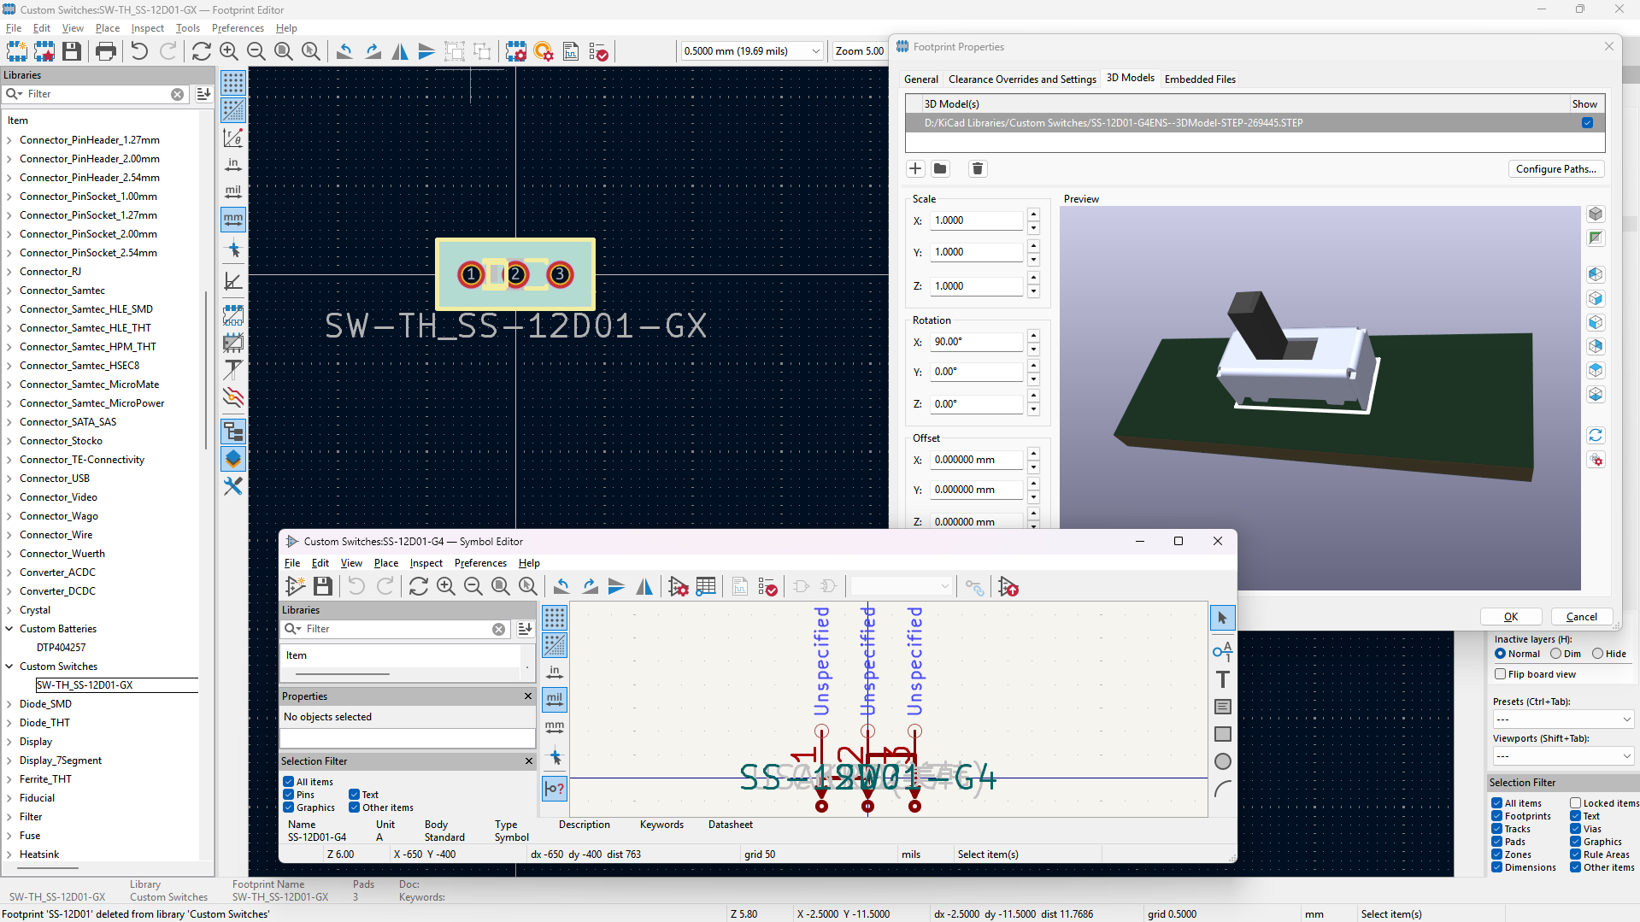
Task: Toggle Show checkbox for STEP model
Action: tap(1587, 123)
